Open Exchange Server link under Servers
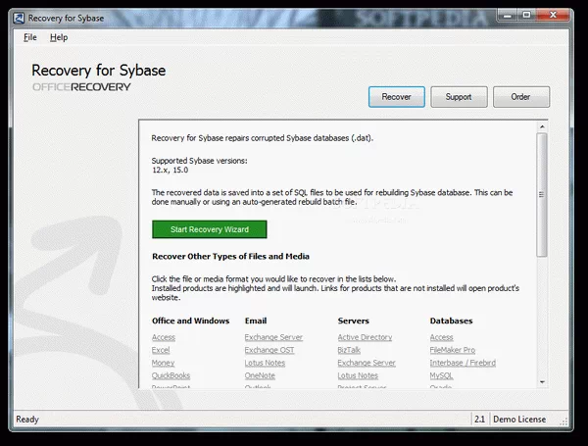 click(x=367, y=363)
